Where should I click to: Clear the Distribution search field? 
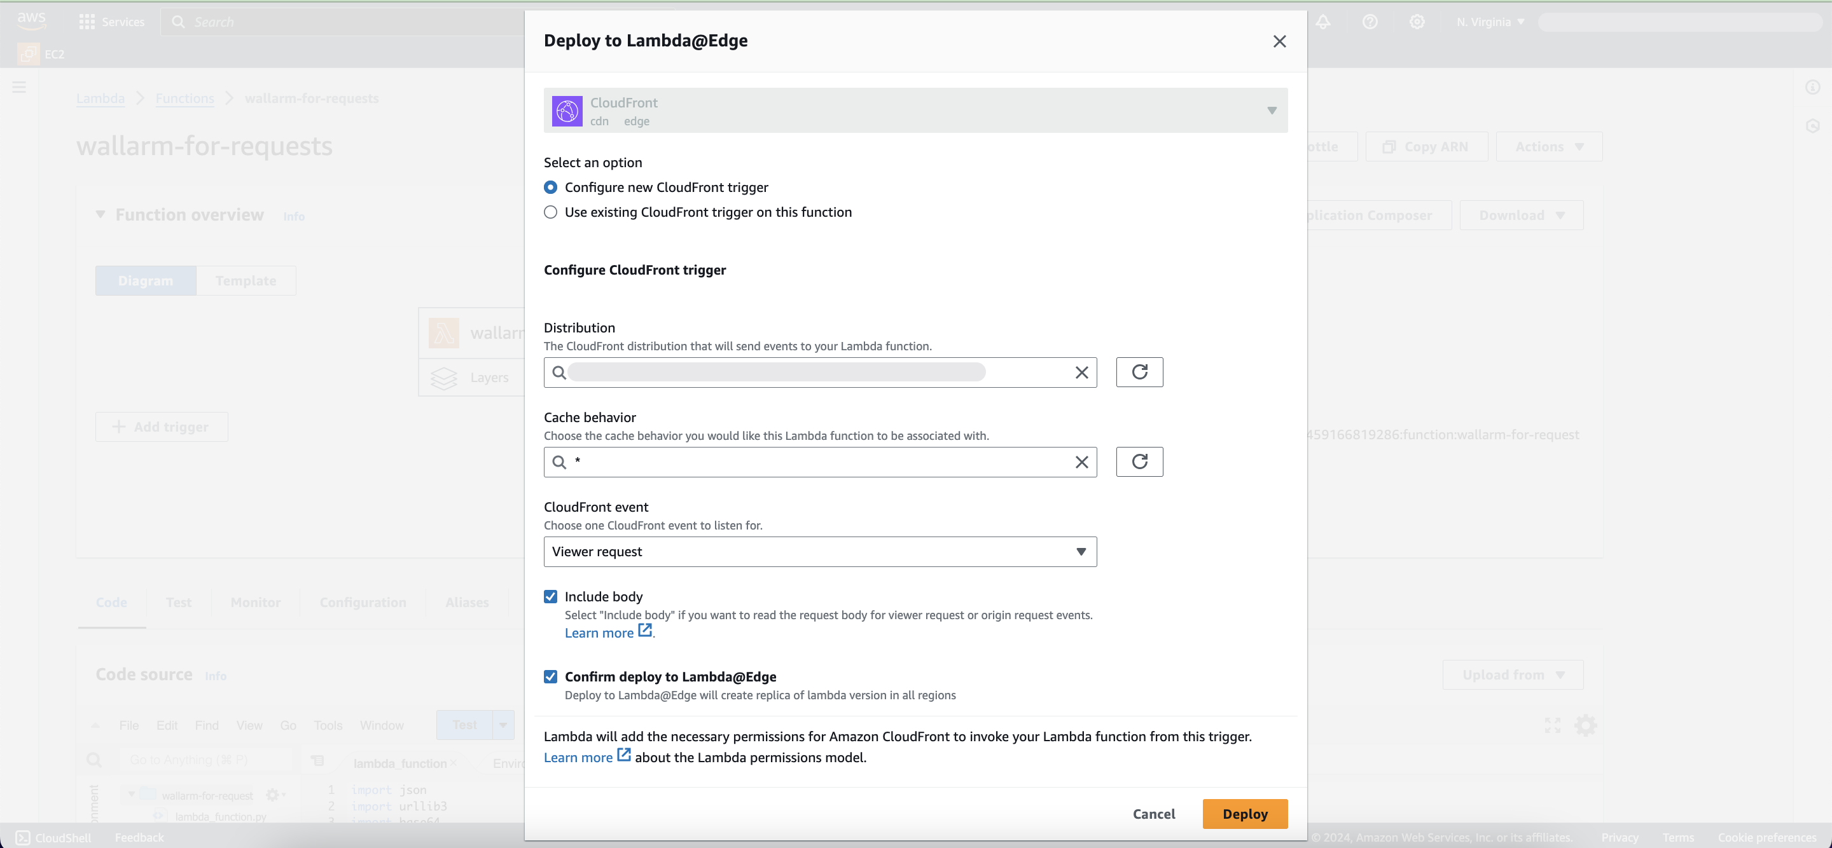(1081, 372)
